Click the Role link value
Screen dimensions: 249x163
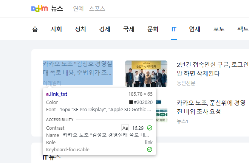click(x=149, y=142)
